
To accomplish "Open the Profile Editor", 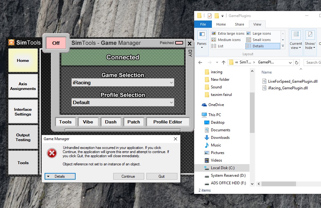I will pyautogui.click(x=168, y=122).
